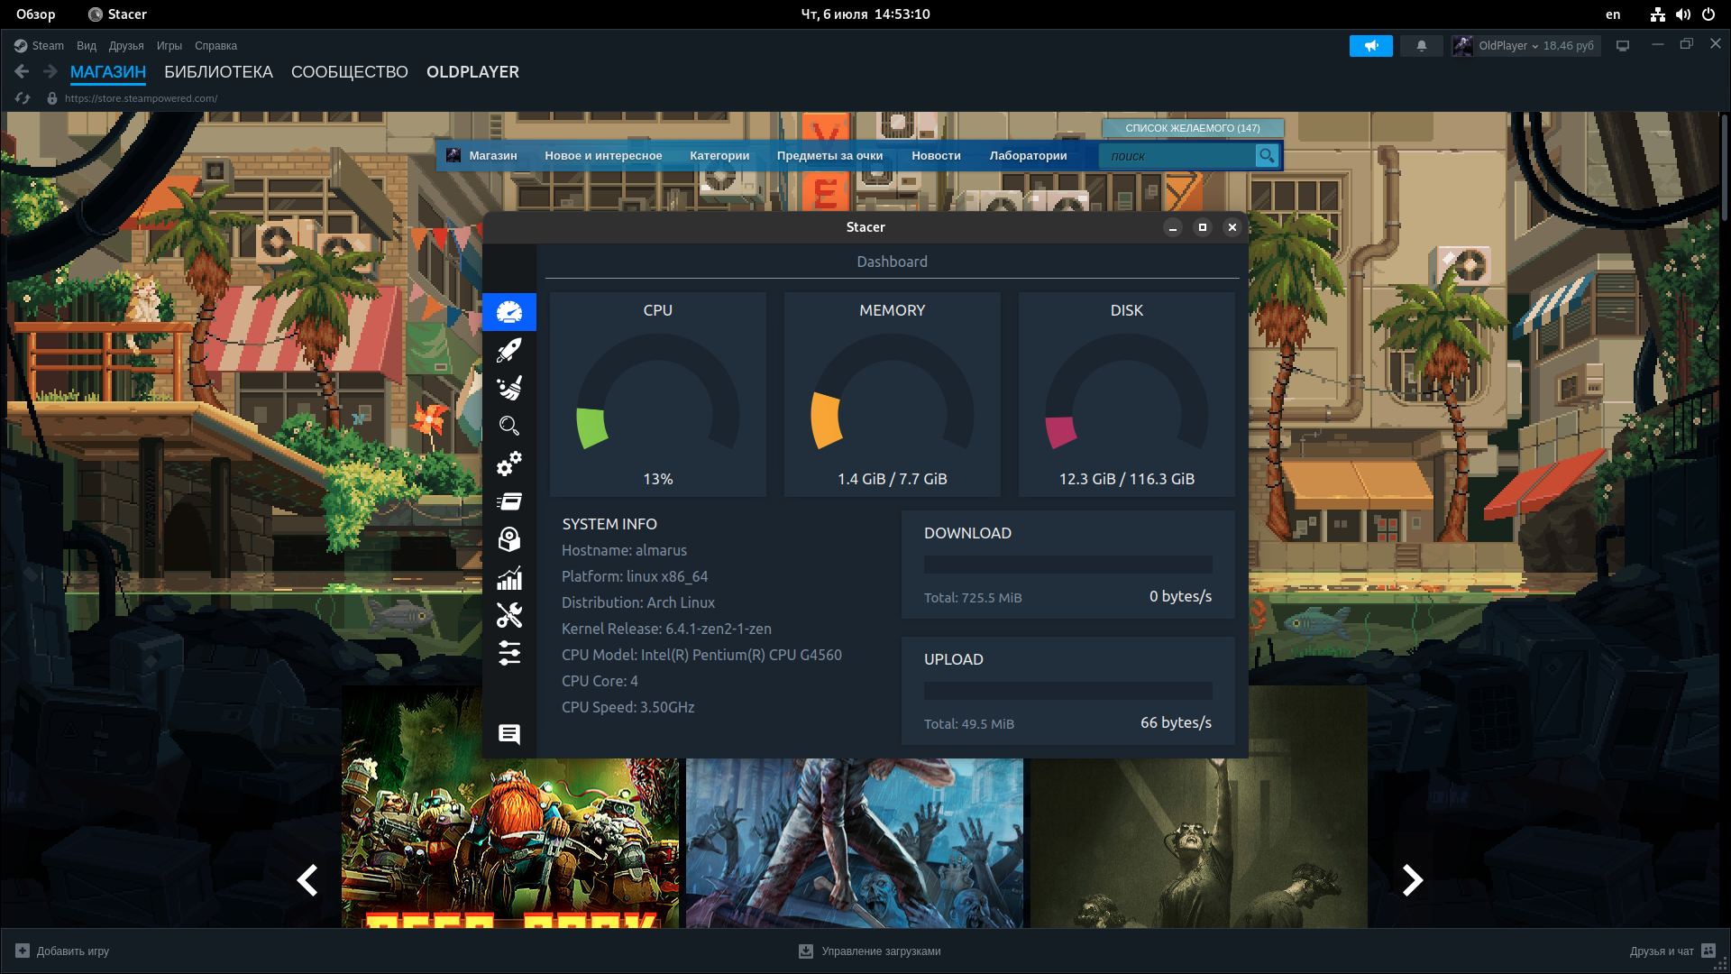Open the Resources chart icon in Stacer
Image resolution: width=1731 pixels, height=974 pixels.
coord(509,577)
